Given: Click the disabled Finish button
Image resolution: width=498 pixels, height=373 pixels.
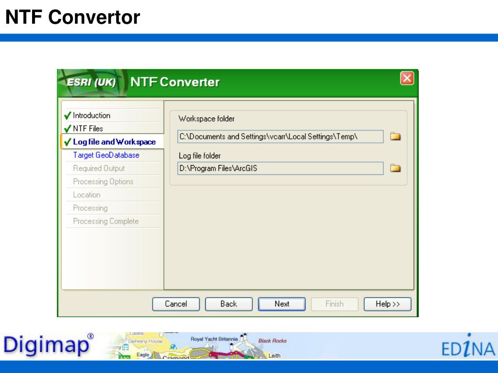Looking at the screenshot, I should point(335,304).
